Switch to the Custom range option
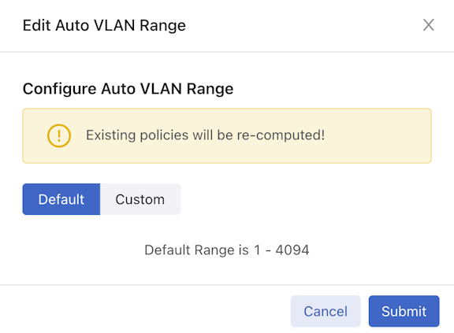Viewport: 454px width, 333px height. tap(140, 199)
